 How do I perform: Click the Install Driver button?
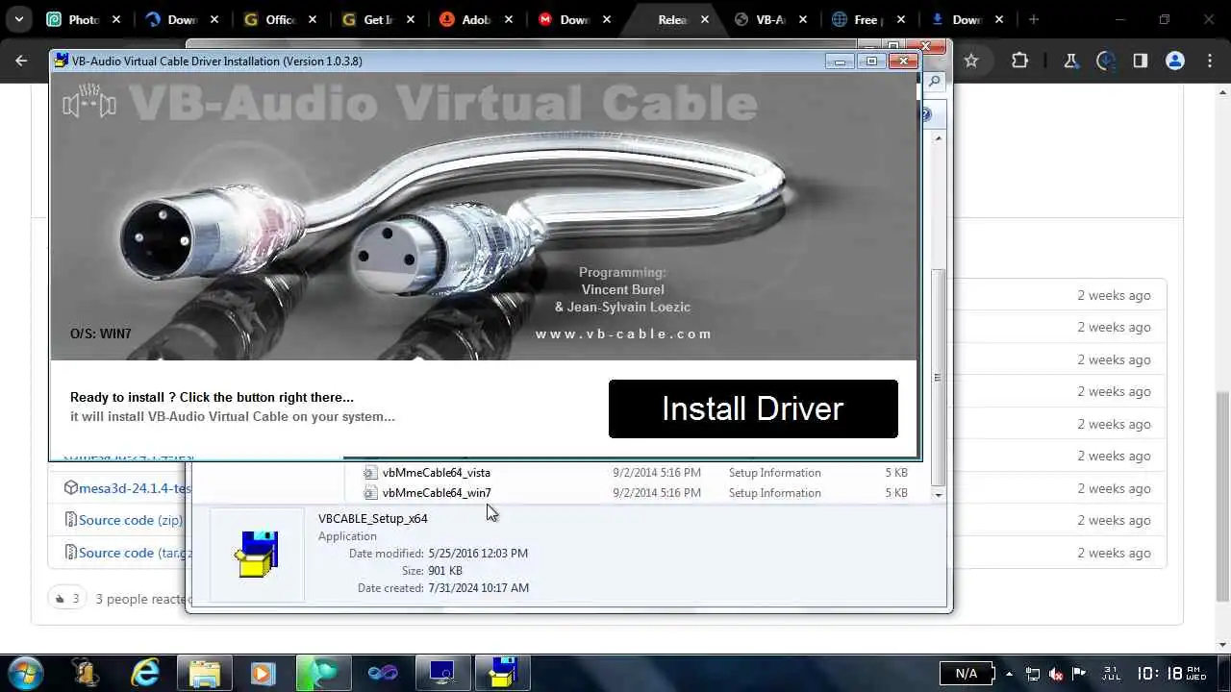tap(753, 408)
